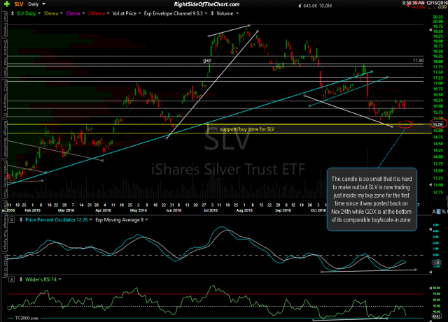Open Exp Envelope Channel dropdown arrow
The height and width of the screenshot is (322, 448).
tap(206, 13)
